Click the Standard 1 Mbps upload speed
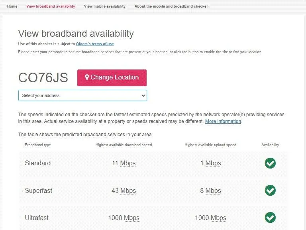The width and height of the screenshot is (306, 230). point(210,163)
